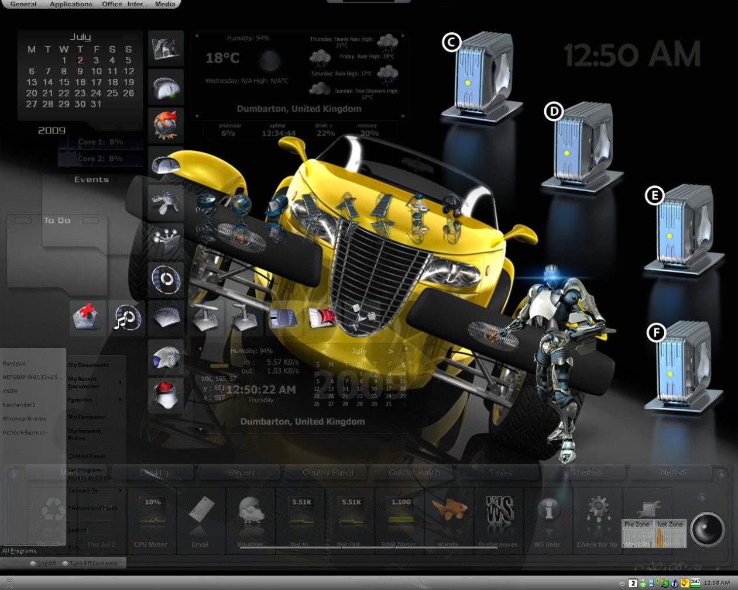Click the CPU Meter dock module
Screen dimensions: 738x590
click(x=151, y=520)
